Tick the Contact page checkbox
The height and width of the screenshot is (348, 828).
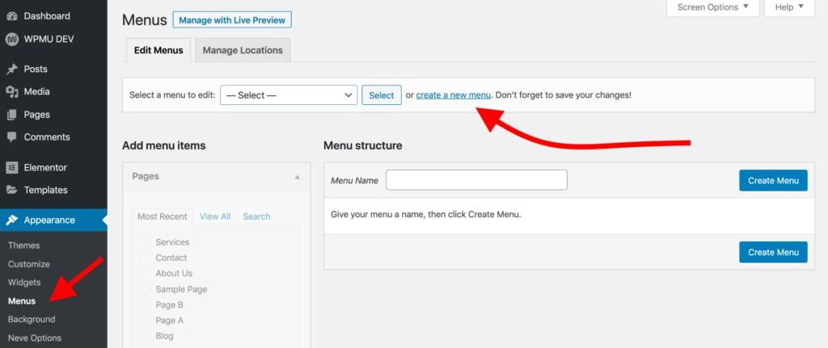[146, 258]
